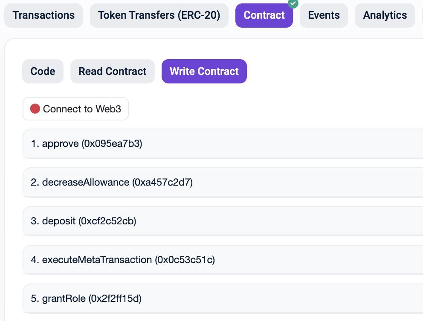Click the 0xcf2c52cb selector hash
423x321 pixels.
[x=106, y=221]
